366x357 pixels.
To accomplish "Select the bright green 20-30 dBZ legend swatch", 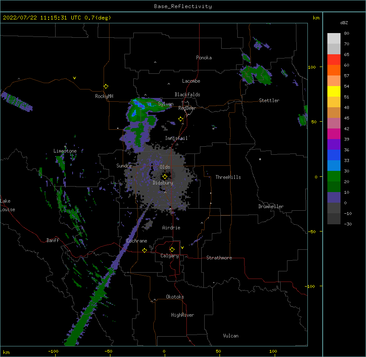I will (334, 176).
